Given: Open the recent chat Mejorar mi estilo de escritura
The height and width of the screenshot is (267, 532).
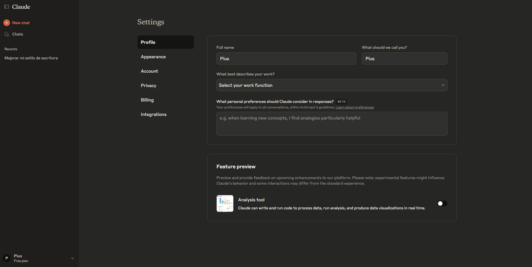Looking at the screenshot, I should click(x=31, y=58).
